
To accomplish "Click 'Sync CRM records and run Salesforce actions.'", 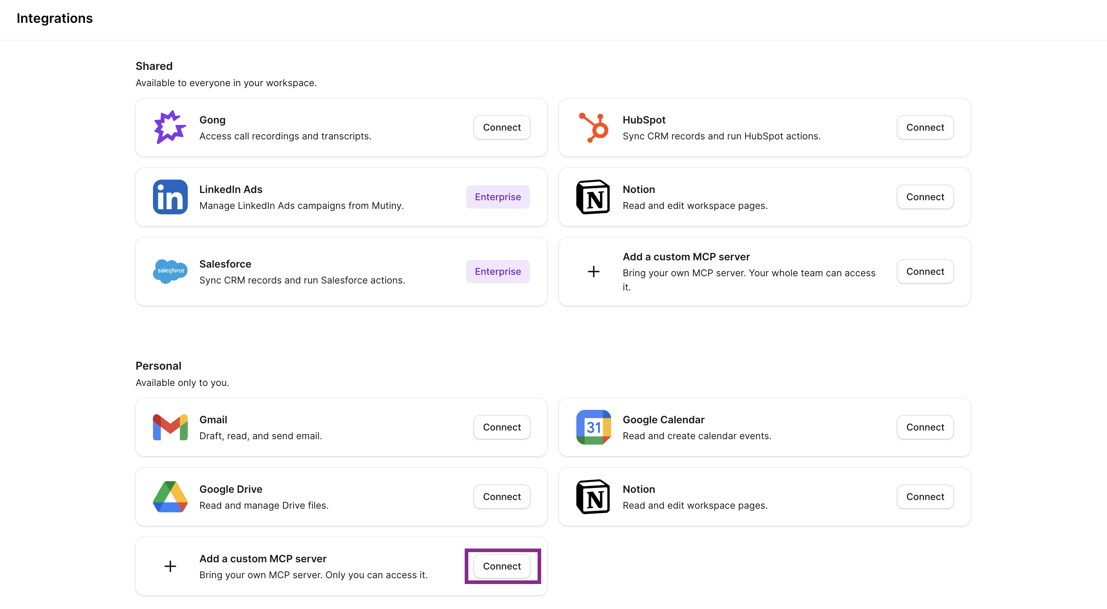I will click(x=302, y=280).
